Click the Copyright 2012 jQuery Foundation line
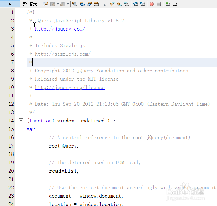The height and width of the screenshot is (206, 217). (x=111, y=71)
